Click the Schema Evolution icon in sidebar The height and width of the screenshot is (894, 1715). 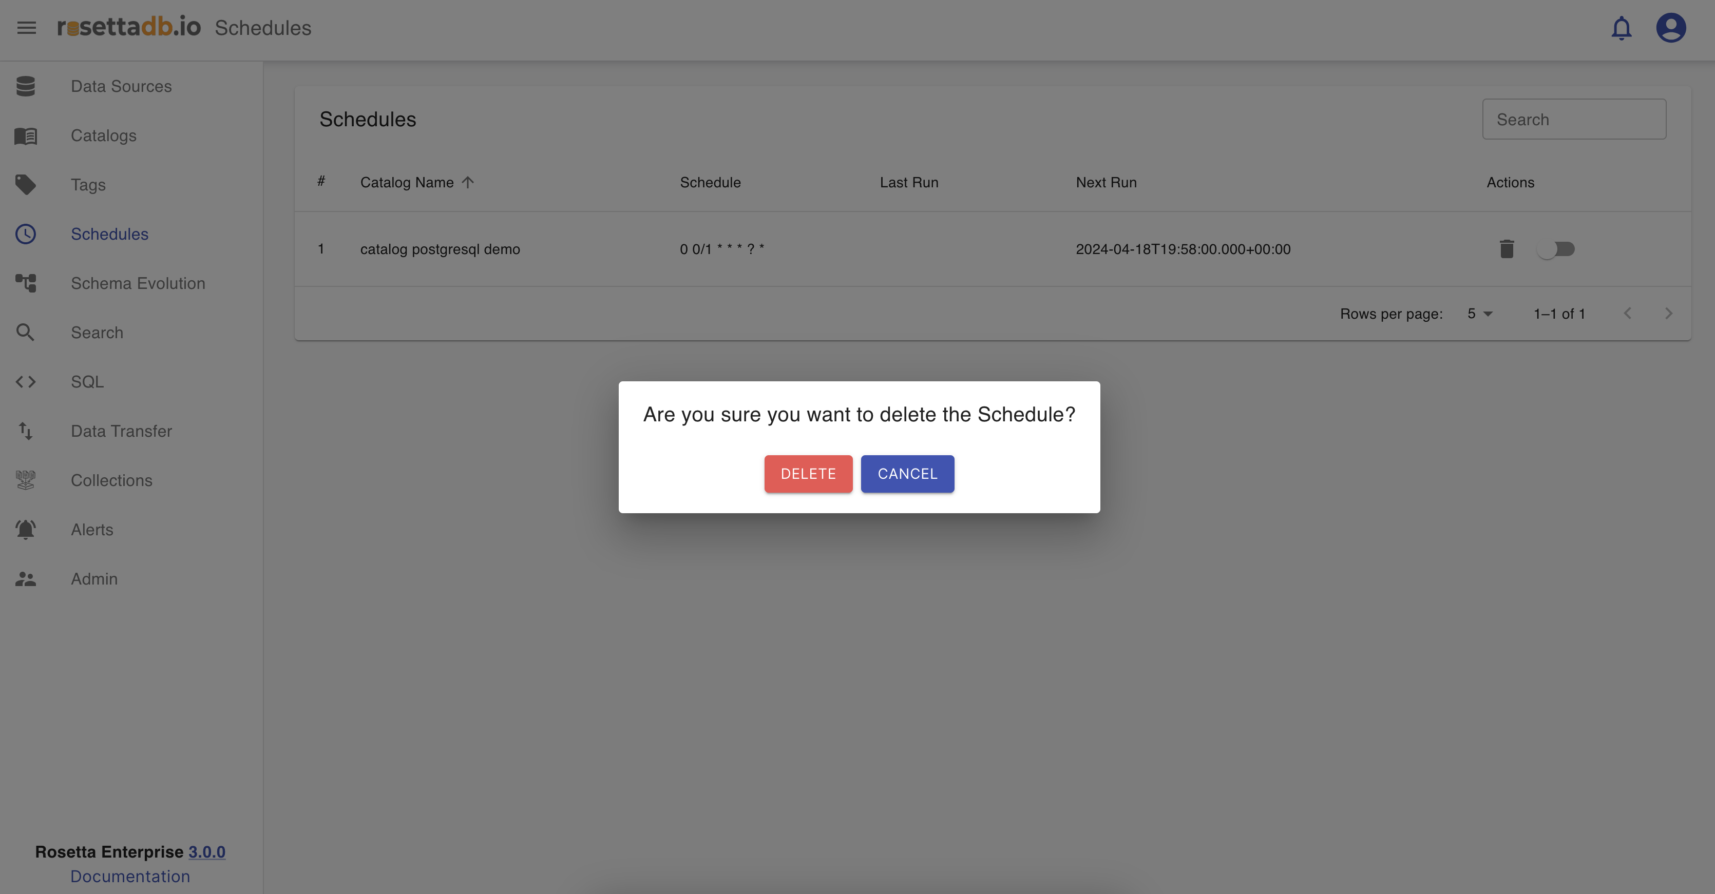coord(26,283)
